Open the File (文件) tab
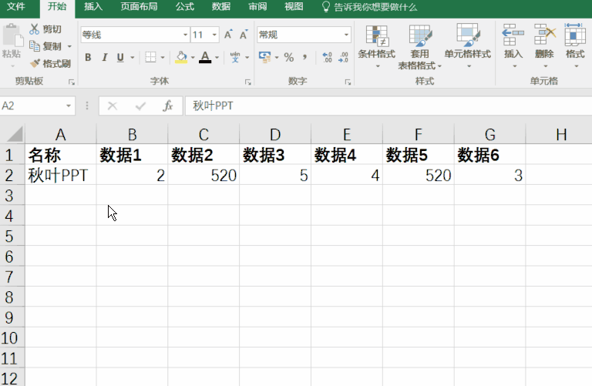 [16, 7]
